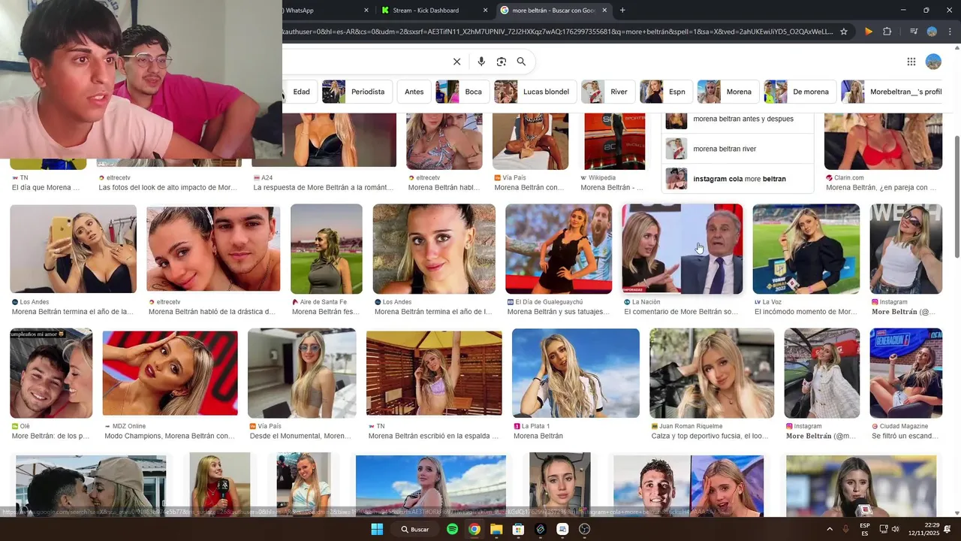The width and height of the screenshot is (961, 541).
Task: Start voice search with the microphone icon
Action: pyautogui.click(x=481, y=62)
